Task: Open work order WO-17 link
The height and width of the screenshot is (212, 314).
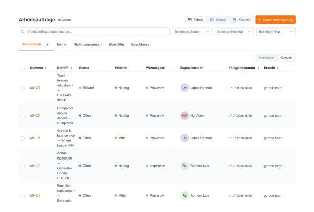Action: [35, 166]
